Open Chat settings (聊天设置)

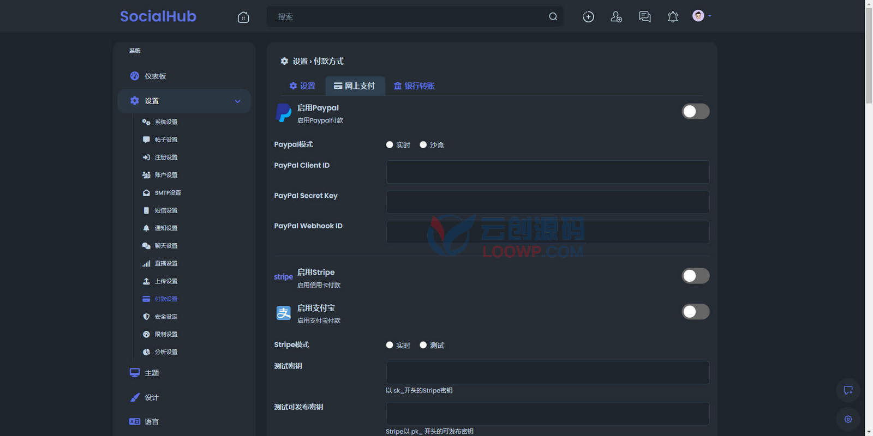pyautogui.click(x=166, y=246)
